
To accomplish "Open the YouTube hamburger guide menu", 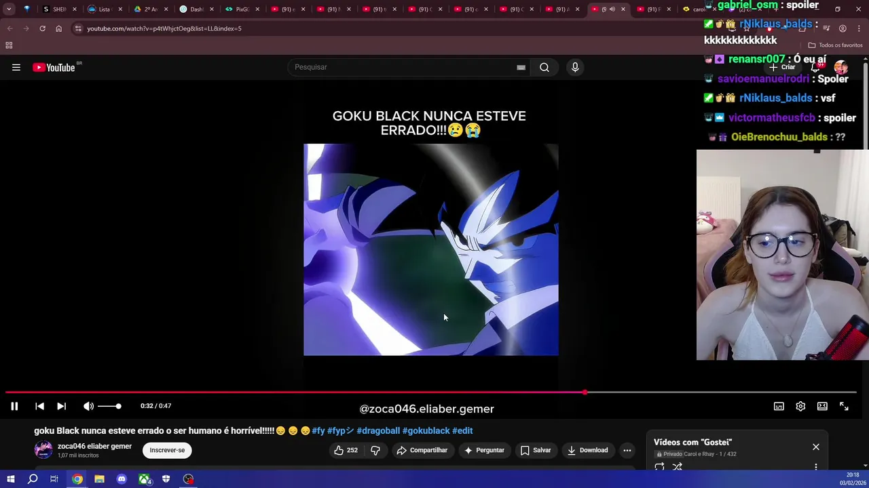I will tap(16, 67).
